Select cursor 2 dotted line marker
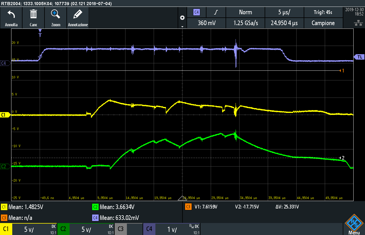Screen dimensions: 365x235 pyautogui.click(x=341, y=158)
